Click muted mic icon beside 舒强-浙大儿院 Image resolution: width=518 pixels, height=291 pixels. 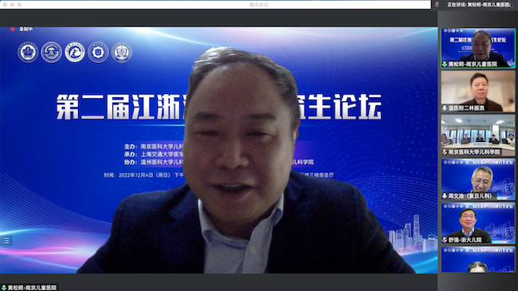(445, 240)
